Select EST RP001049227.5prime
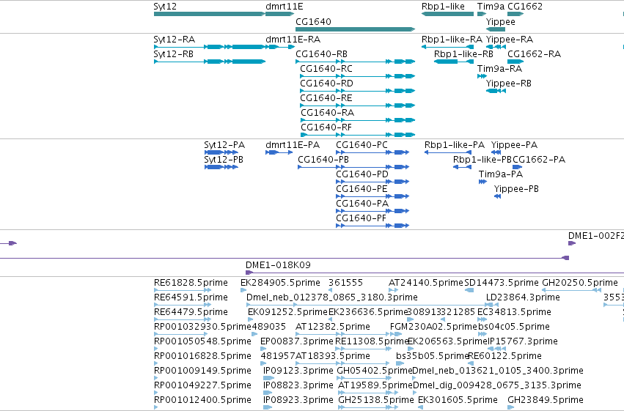The width and height of the screenshot is (624, 411). pyautogui.click(x=156, y=393)
